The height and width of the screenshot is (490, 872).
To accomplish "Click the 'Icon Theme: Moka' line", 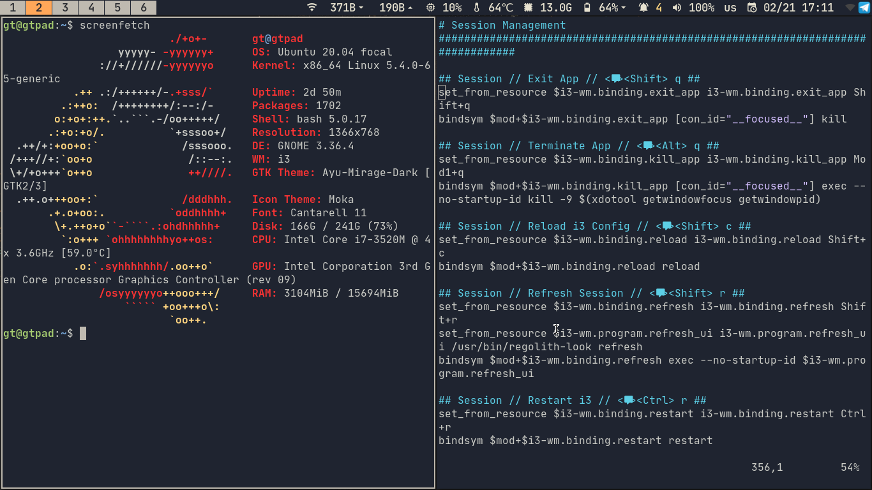I will pyautogui.click(x=303, y=200).
